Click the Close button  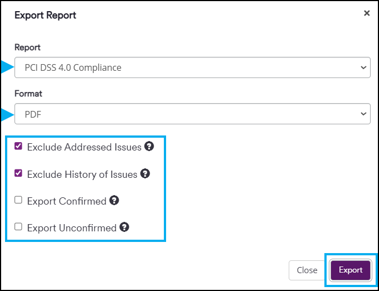point(307,270)
